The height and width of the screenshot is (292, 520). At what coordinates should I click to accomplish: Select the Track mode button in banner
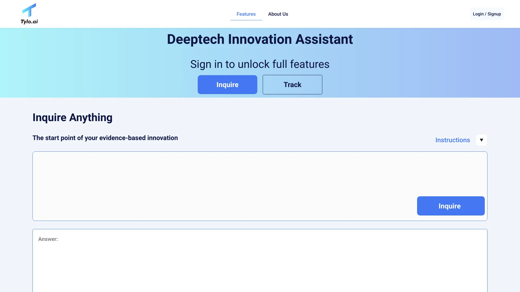[292, 85]
